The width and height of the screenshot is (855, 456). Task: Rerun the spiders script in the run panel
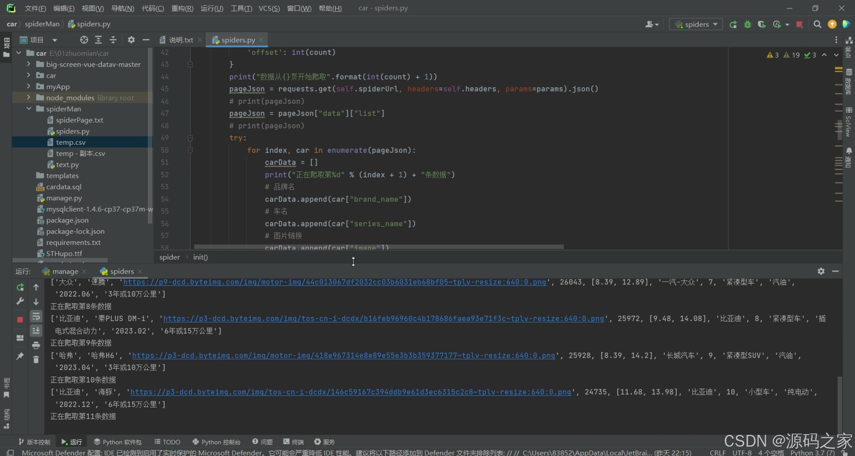(20, 288)
